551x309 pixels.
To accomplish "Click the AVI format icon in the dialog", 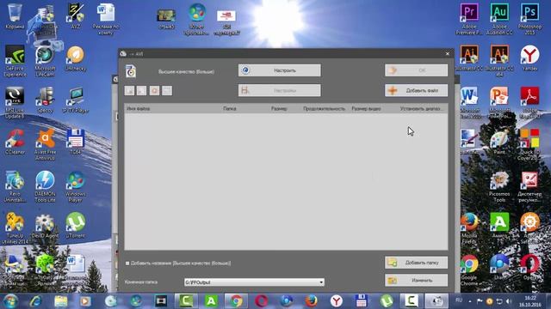I will (x=131, y=71).
